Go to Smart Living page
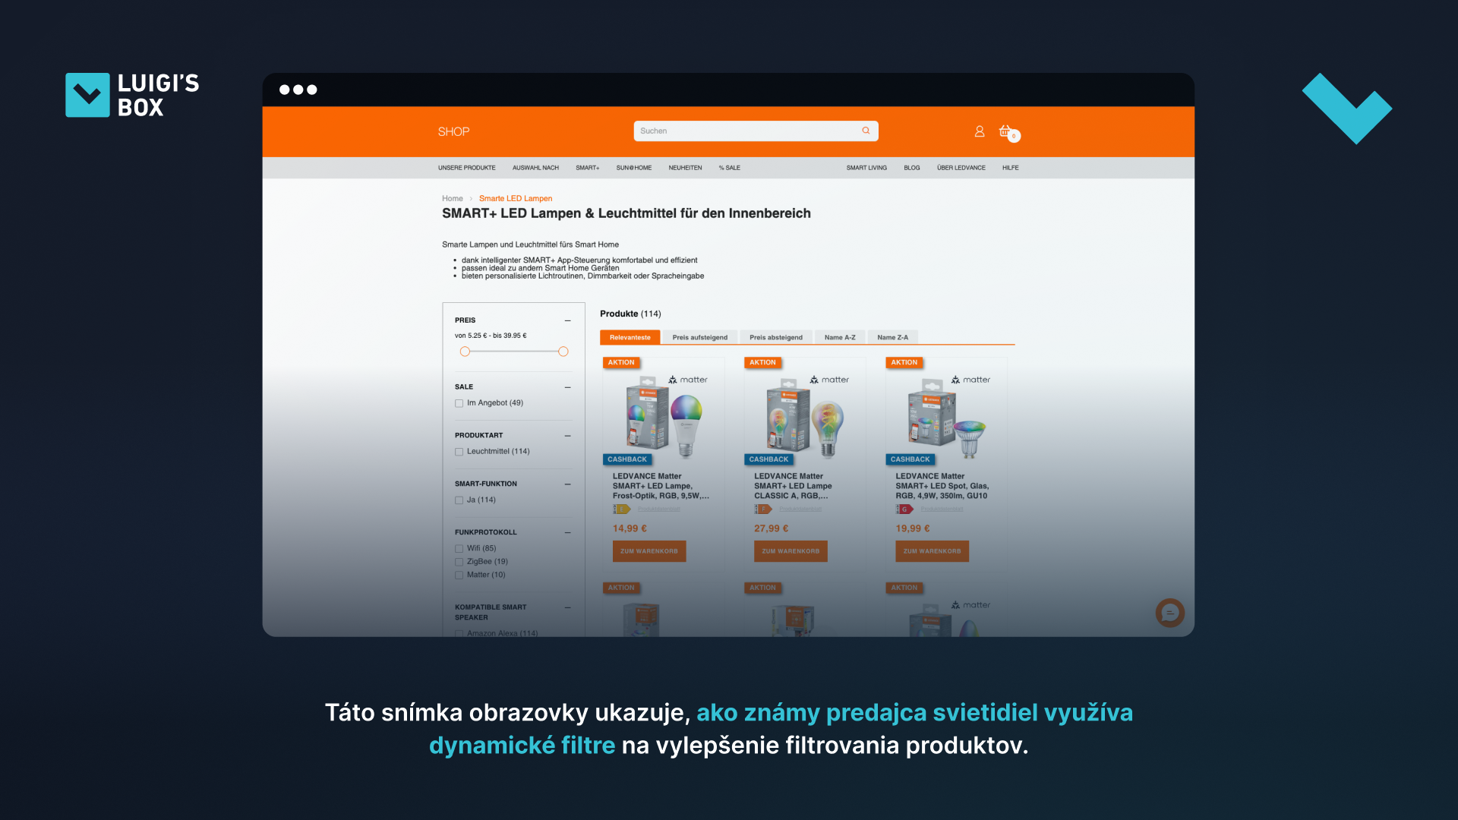Viewport: 1458px width, 820px height. [x=866, y=168]
